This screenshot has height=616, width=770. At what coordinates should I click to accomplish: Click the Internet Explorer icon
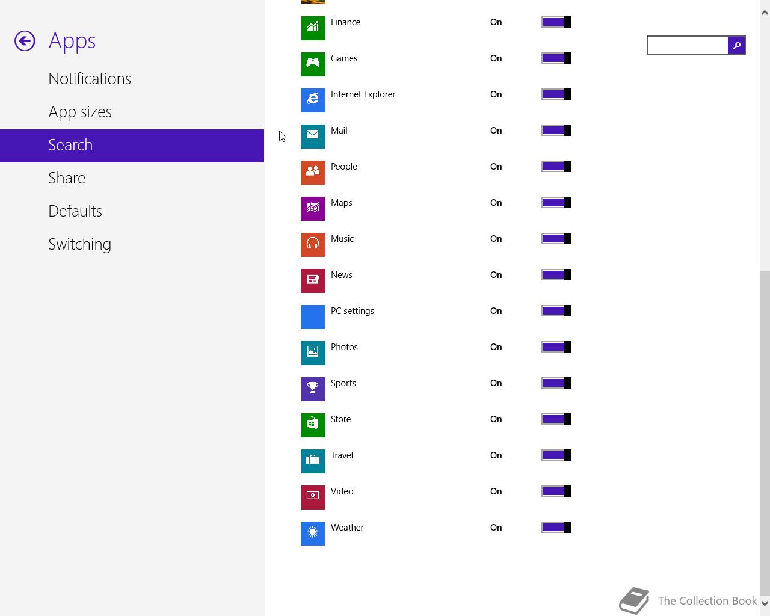coord(313,100)
